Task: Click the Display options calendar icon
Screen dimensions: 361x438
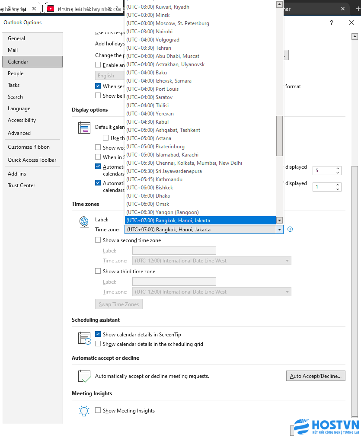Action: [x=84, y=128]
